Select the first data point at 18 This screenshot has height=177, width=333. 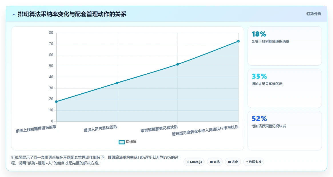(56, 102)
